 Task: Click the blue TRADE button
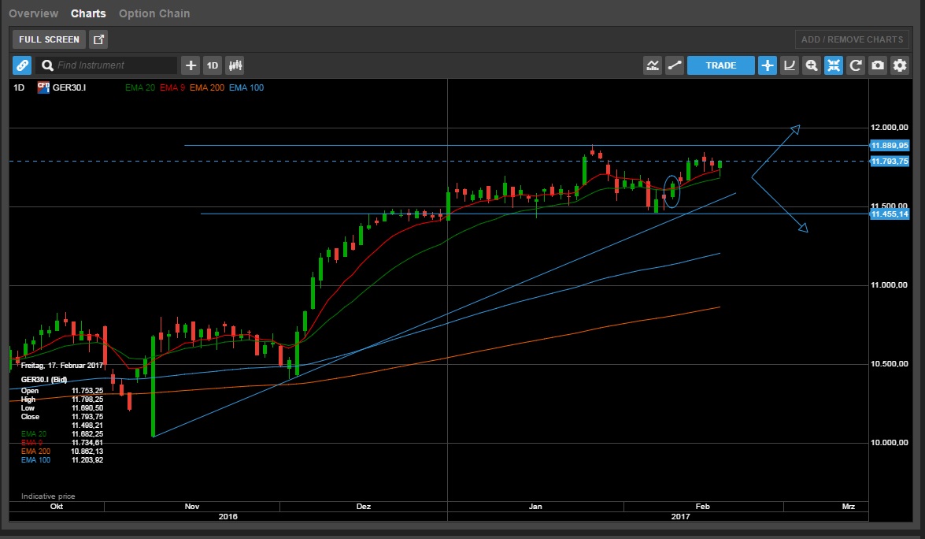(721, 65)
